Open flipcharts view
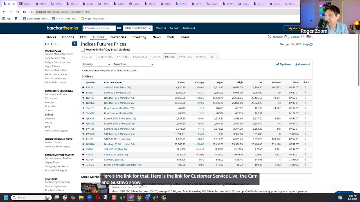The image size is (360, 202). coord(283,64)
